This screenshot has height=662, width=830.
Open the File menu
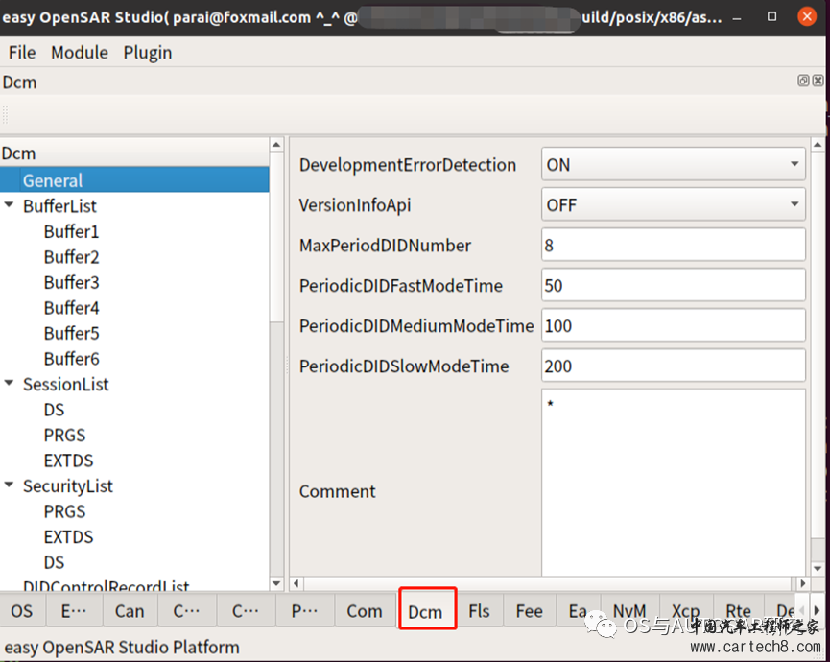point(22,53)
